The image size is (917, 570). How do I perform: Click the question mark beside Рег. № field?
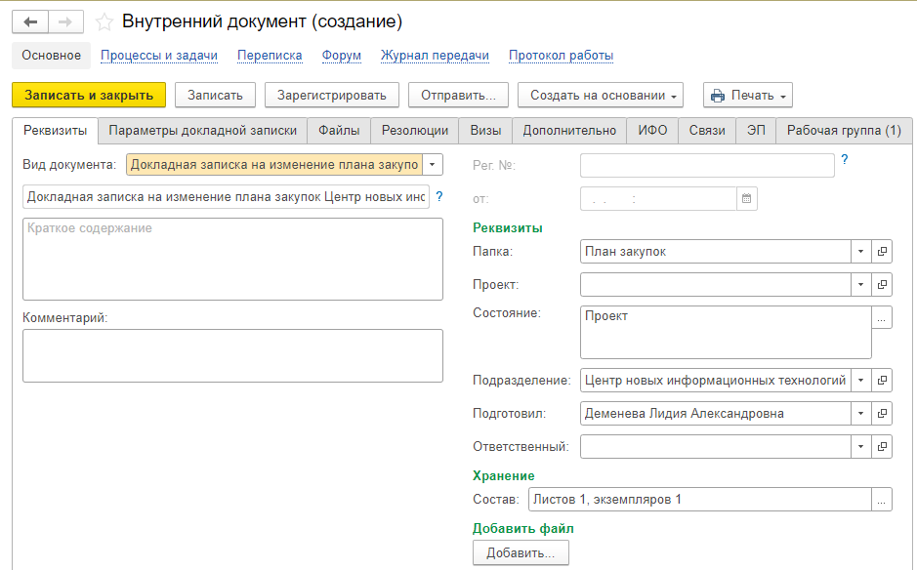coord(845,159)
